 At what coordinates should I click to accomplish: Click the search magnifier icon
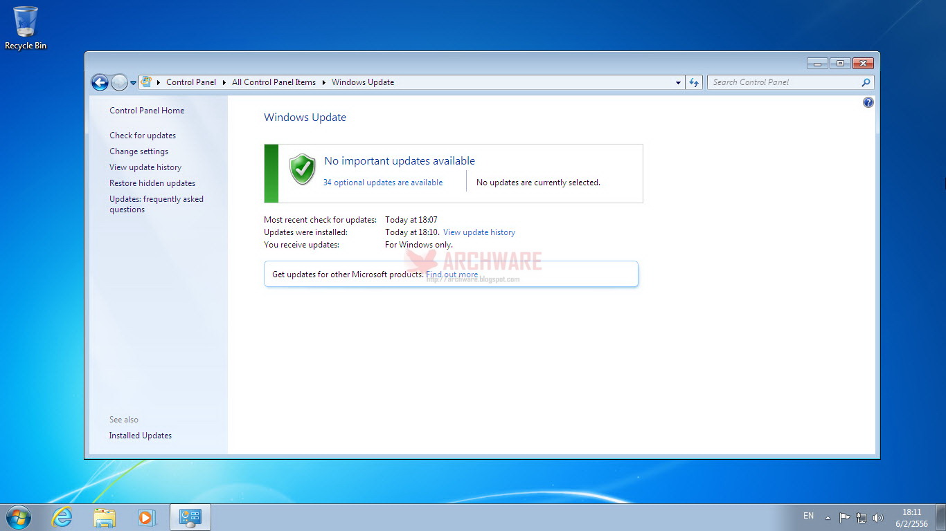point(865,82)
